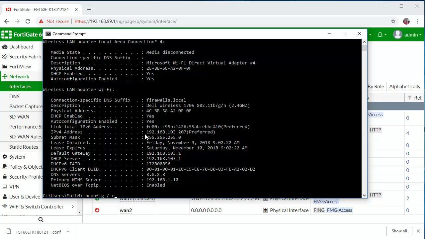
Task: Bookmark this page with the star icon
Action: pyautogui.click(x=393, y=21)
